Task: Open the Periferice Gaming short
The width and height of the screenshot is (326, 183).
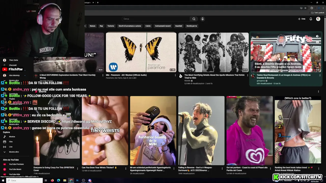Action: coord(153,131)
